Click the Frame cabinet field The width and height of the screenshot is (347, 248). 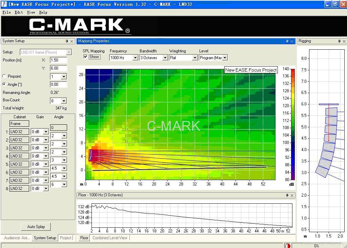pyautogui.click(x=19, y=124)
